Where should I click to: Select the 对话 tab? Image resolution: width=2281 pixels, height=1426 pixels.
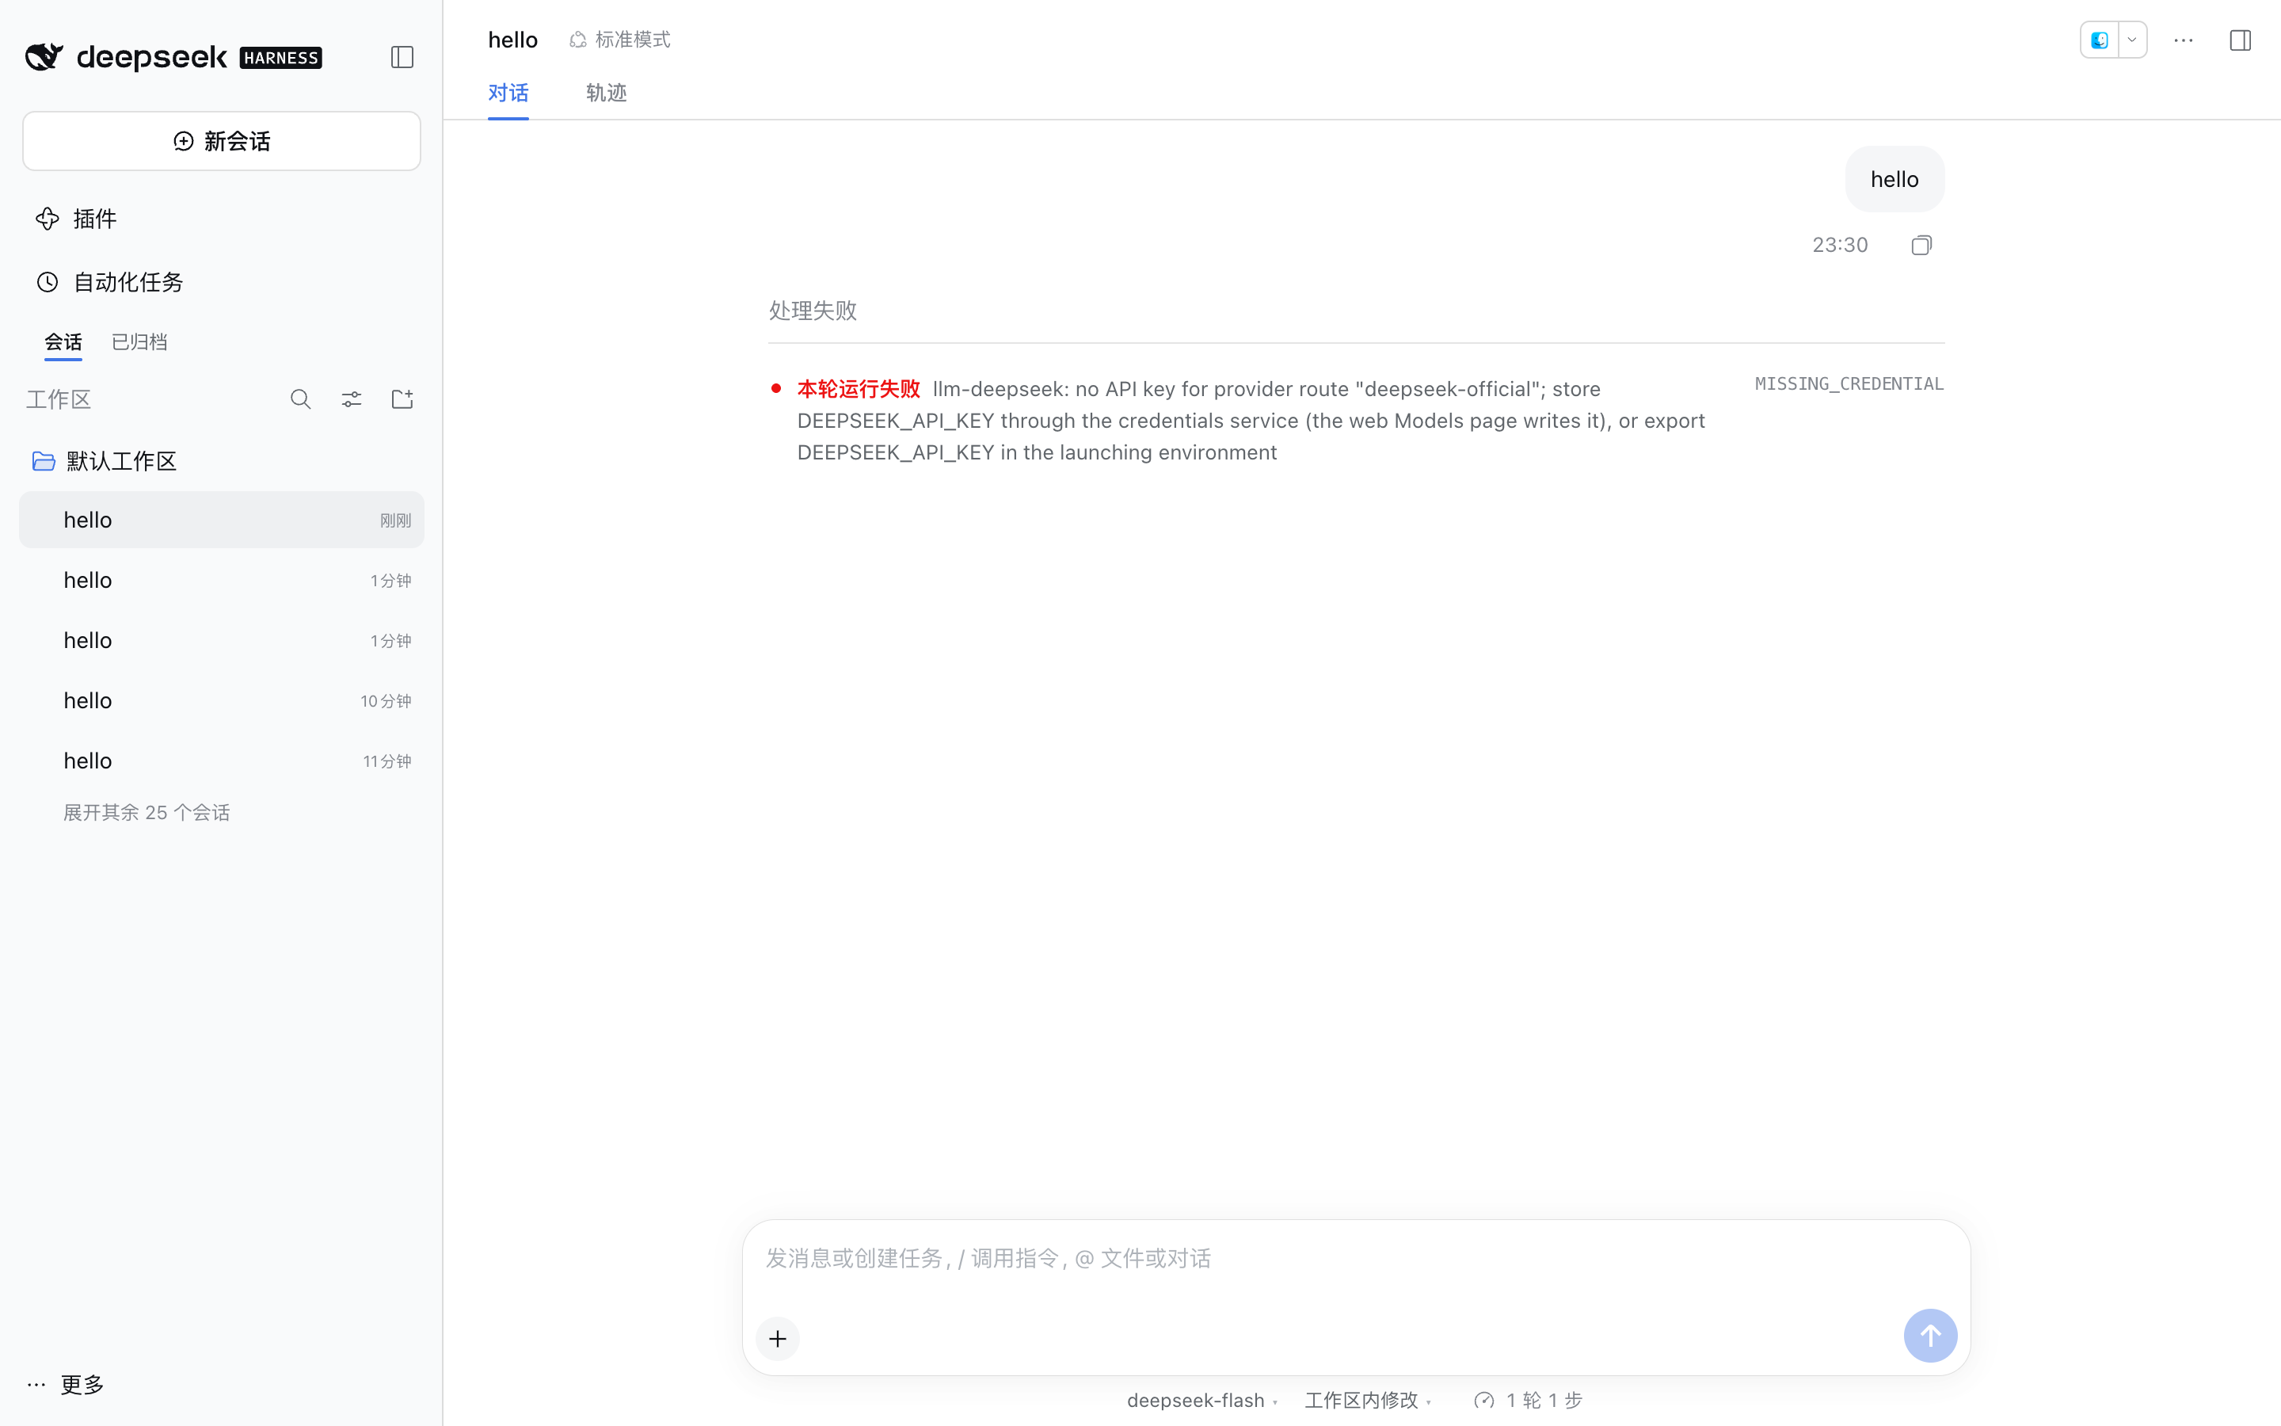coord(508,93)
